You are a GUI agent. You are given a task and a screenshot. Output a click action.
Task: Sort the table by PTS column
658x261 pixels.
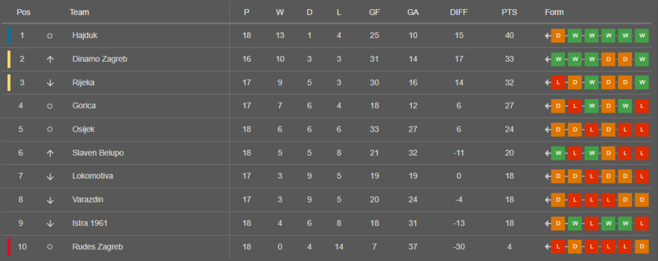[509, 12]
